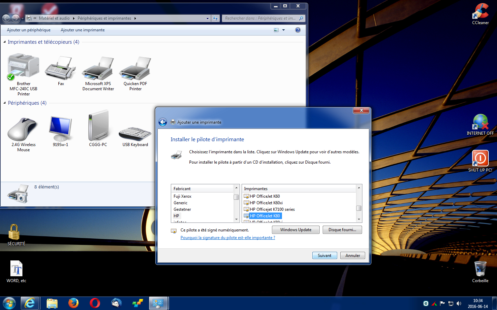Viewport: 497px width, 310px height.
Task: Open the recent pages dropdown beside navigation arrows
Action: click(x=22, y=18)
